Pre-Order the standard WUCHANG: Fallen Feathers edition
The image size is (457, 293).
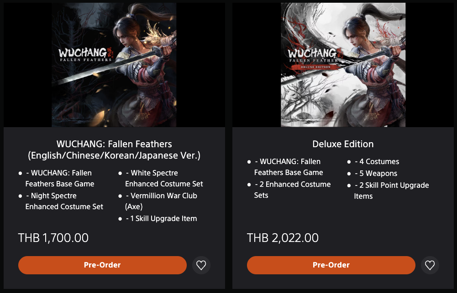pyautogui.click(x=102, y=265)
